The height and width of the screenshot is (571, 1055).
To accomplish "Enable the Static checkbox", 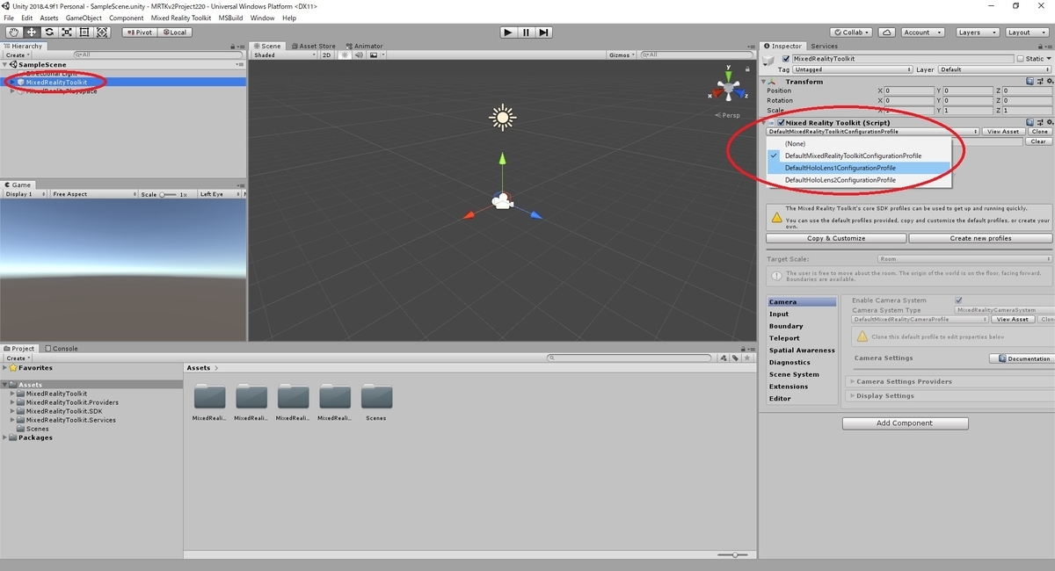I will click(x=1020, y=59).
